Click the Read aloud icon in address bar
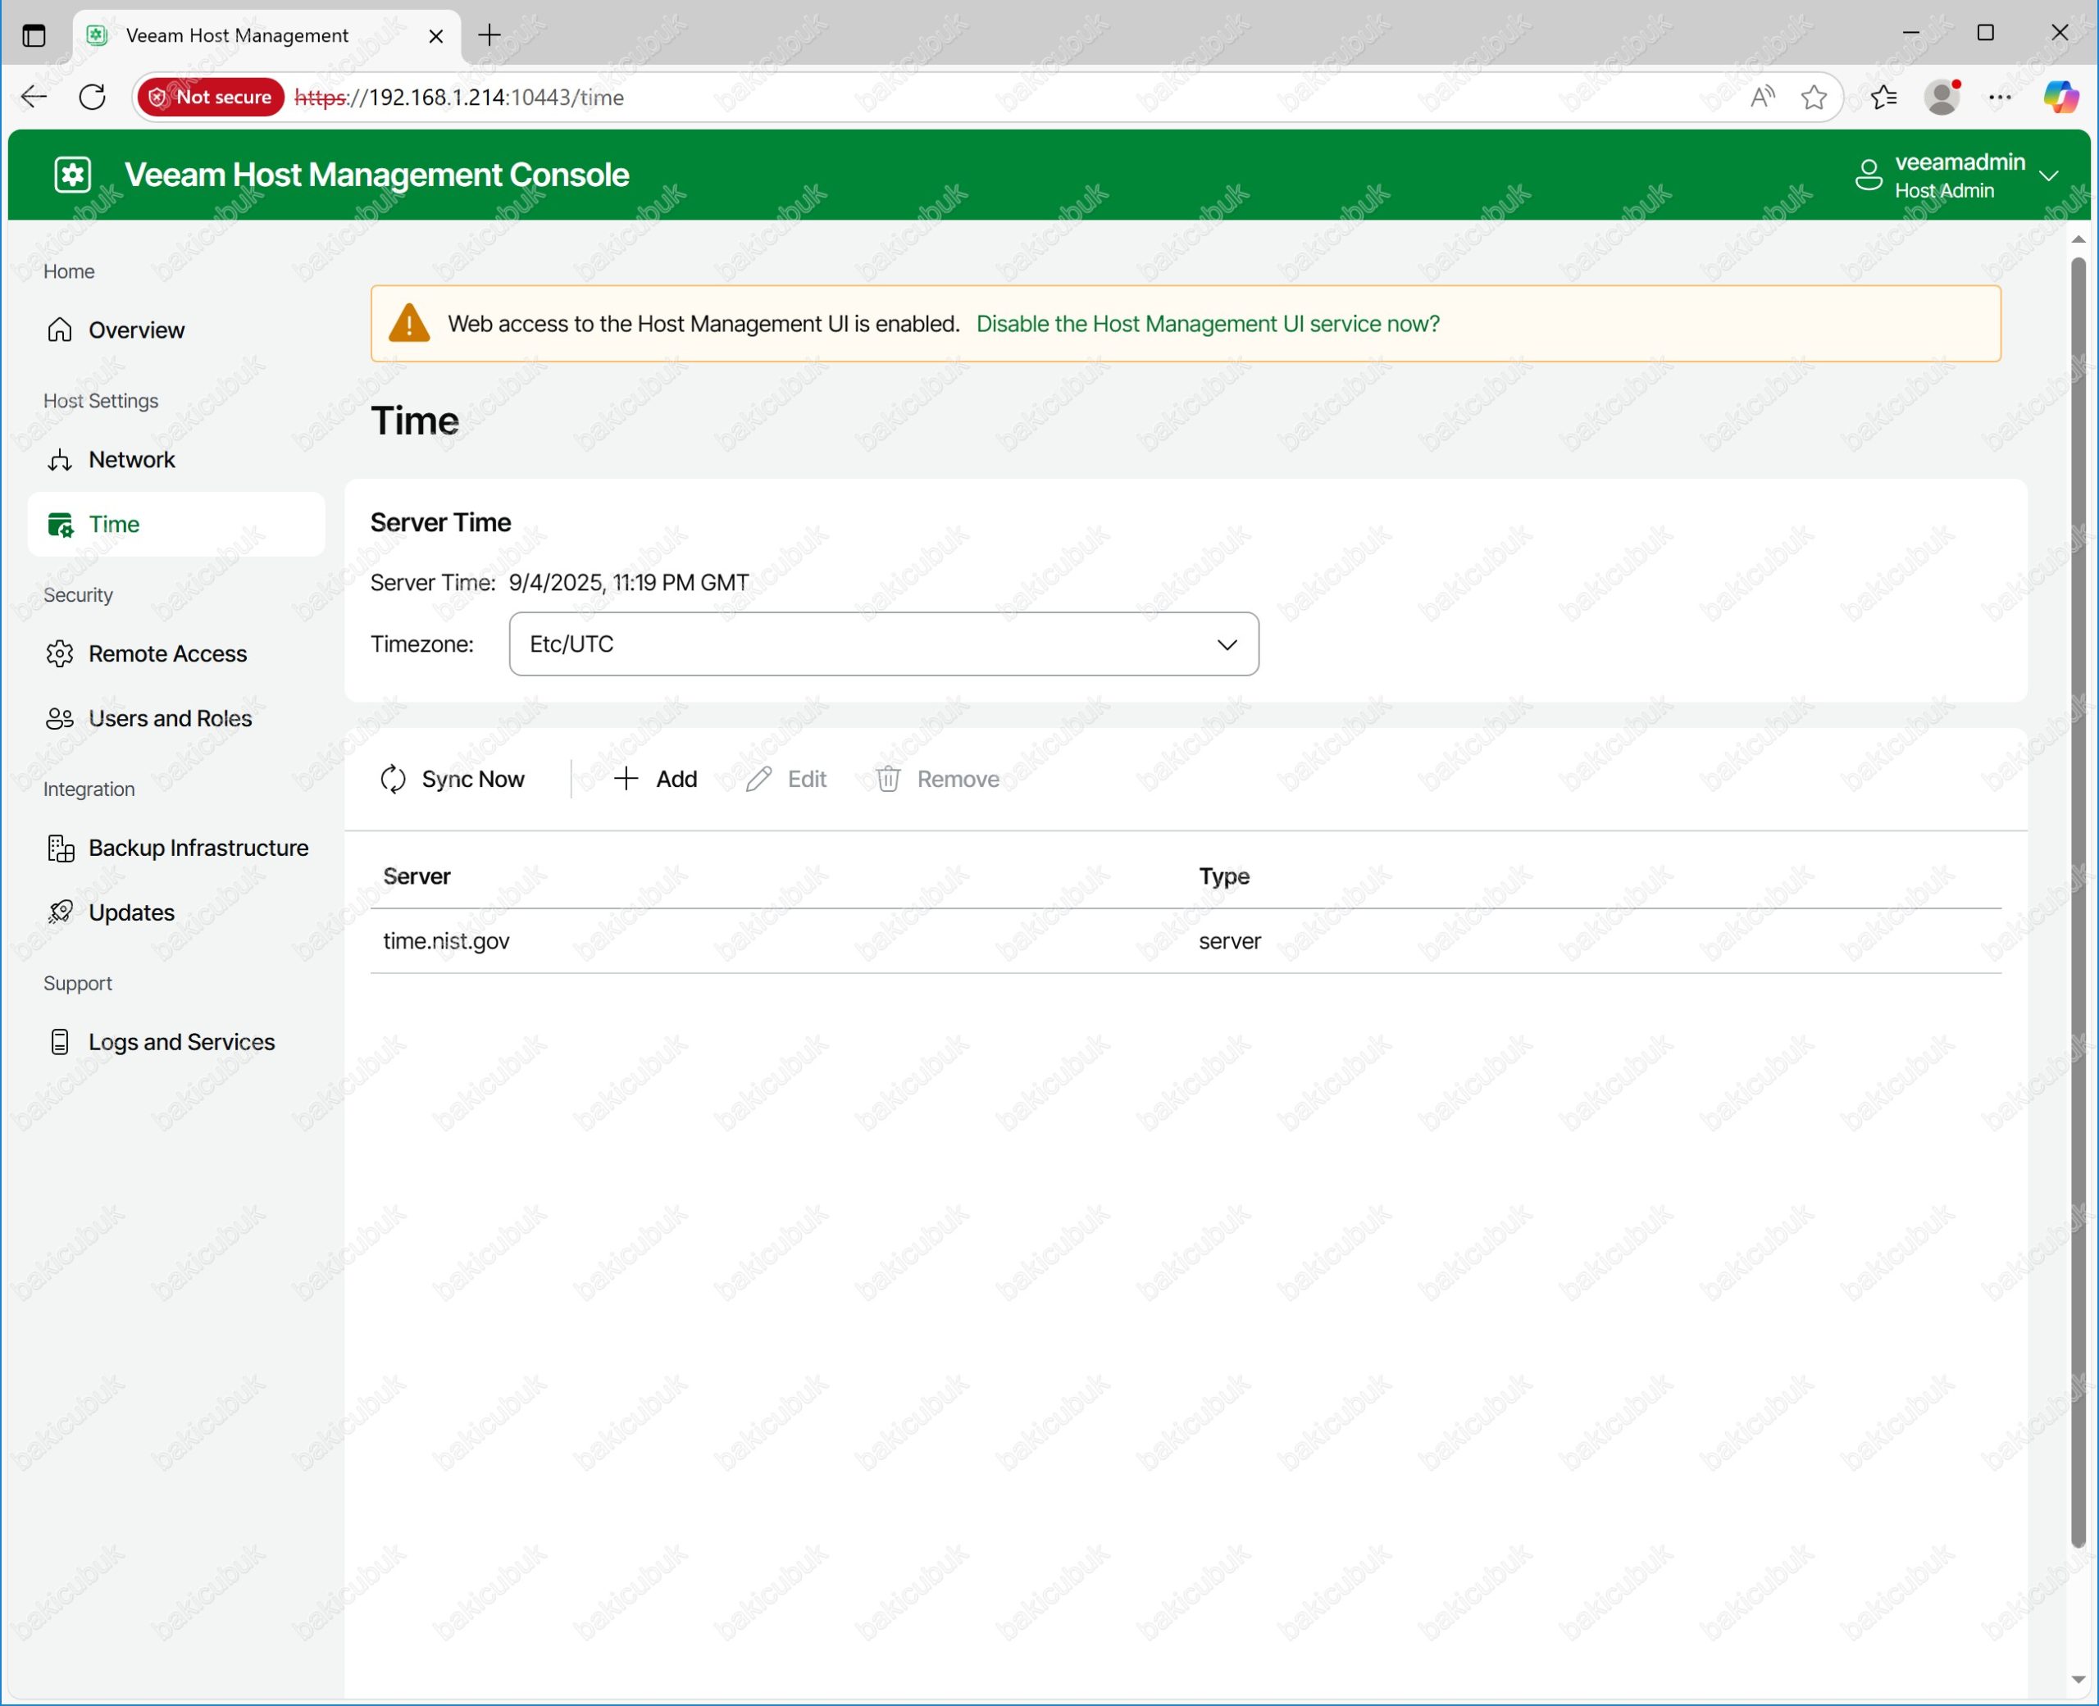The height and width of the screenshot is (1706, 2099). pyautogui.click(x=1762, y=96)
